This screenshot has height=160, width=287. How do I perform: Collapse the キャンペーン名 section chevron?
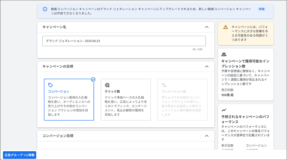[x=207, y=27]
